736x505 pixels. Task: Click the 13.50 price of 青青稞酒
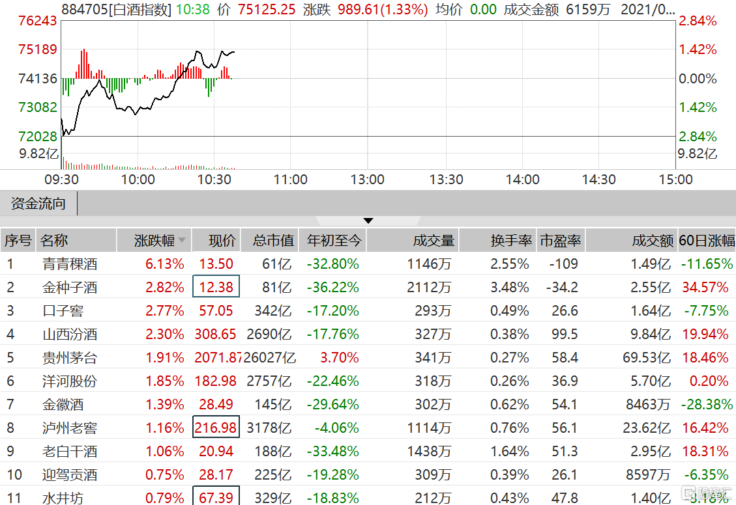216,264
